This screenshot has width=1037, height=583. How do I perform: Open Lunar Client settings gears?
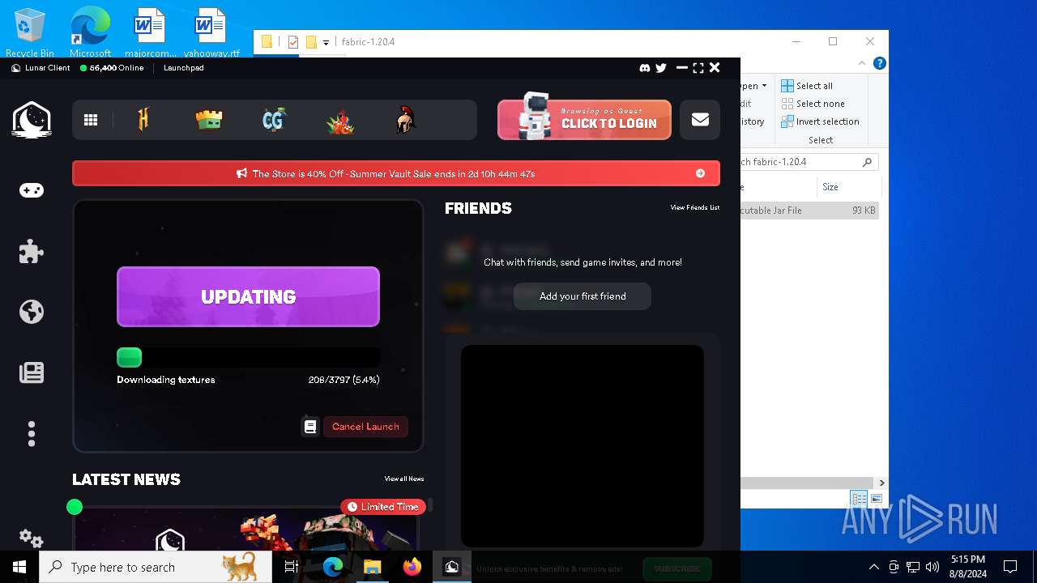(x=32, y=538)
